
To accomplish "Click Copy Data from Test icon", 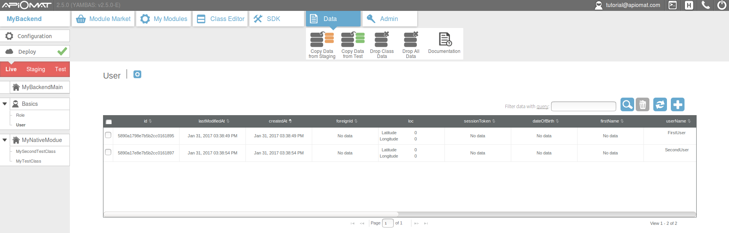I will tap(353, 39).
